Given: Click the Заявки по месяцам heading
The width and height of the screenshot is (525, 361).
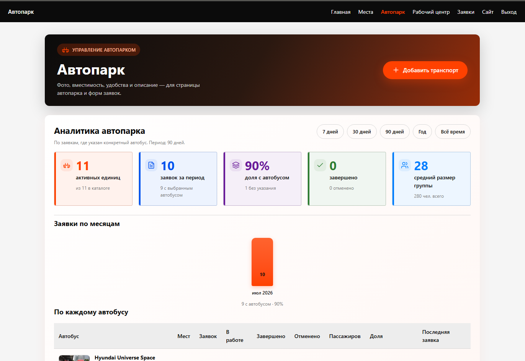Looking at the screenshot, I should 87,224.
